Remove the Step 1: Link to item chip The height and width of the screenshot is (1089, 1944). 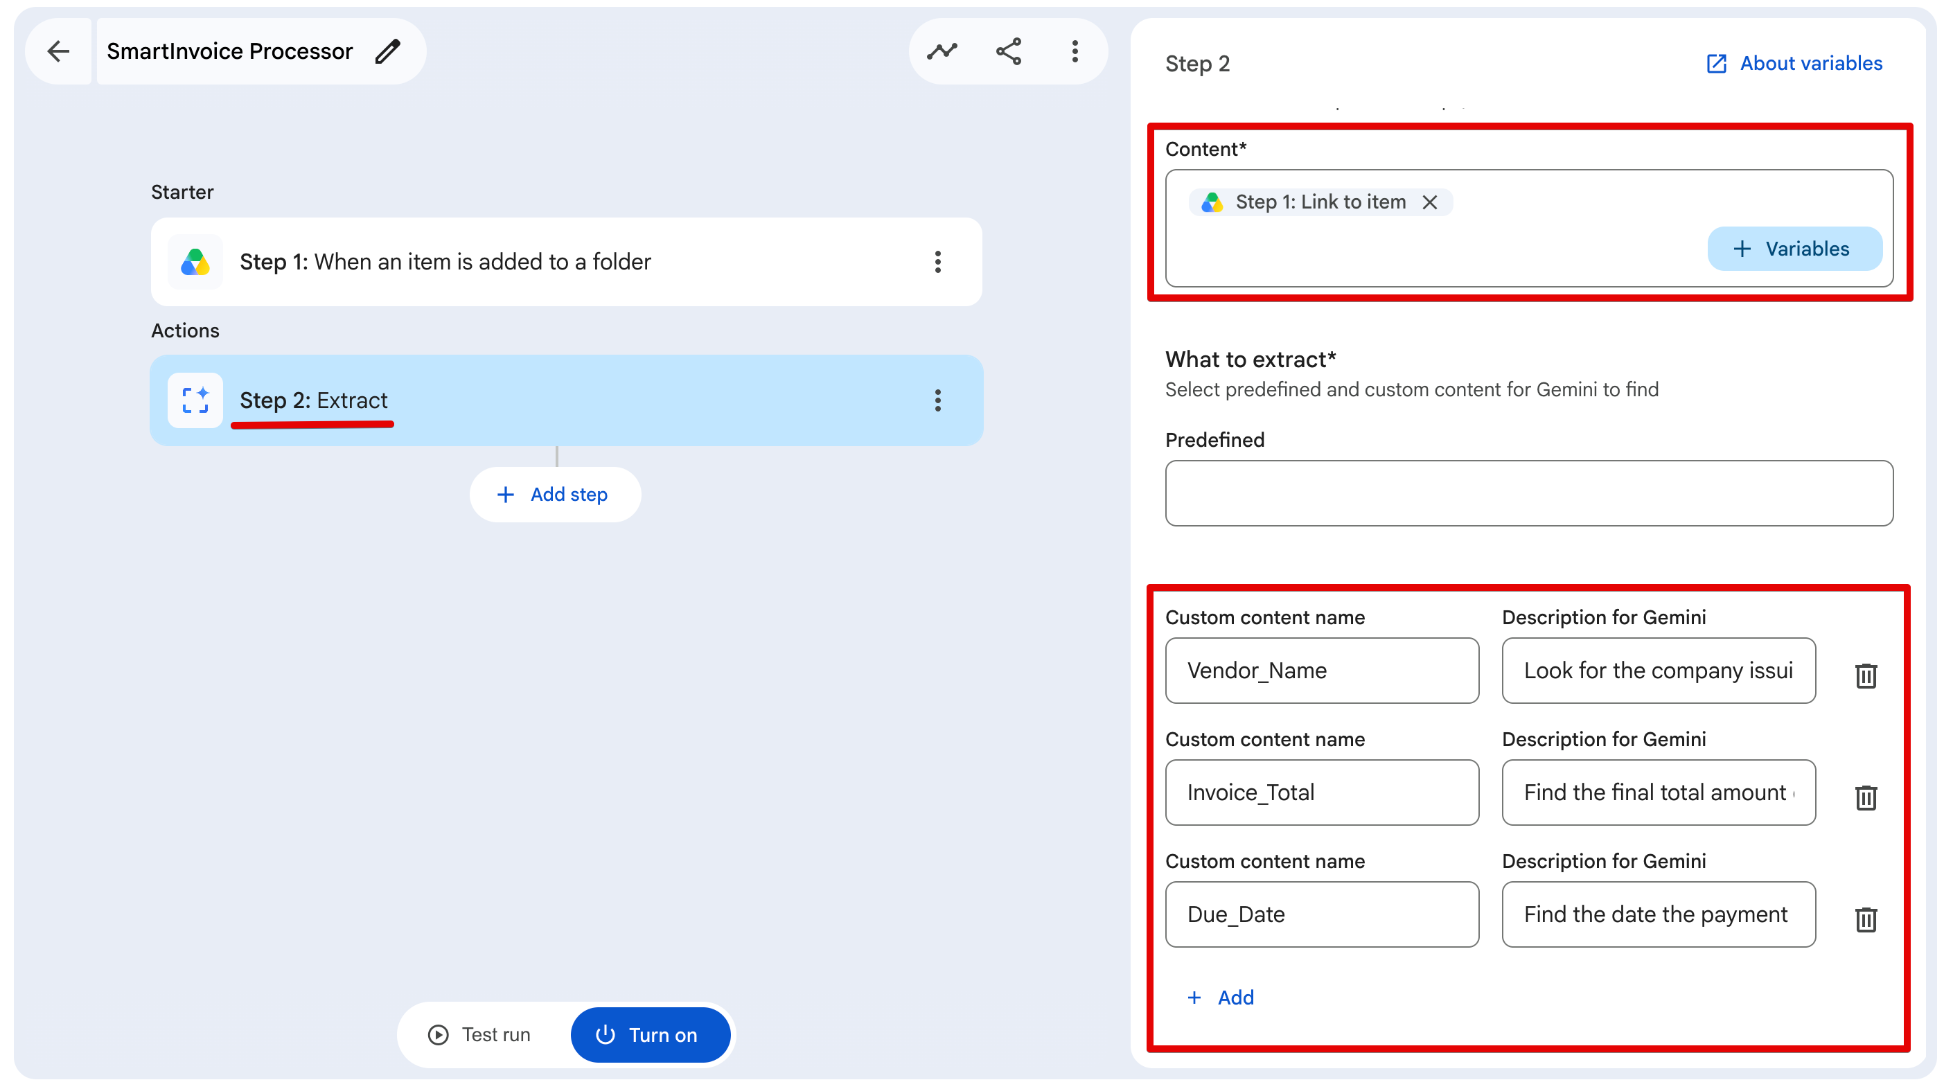[1429, 202]
